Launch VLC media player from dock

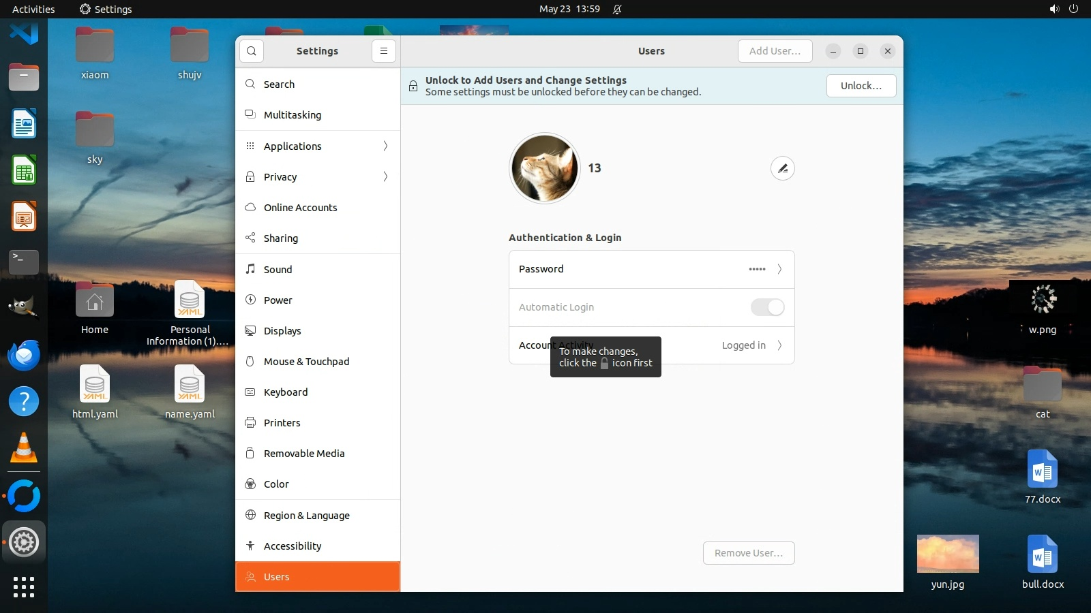[x=24, y=448]
